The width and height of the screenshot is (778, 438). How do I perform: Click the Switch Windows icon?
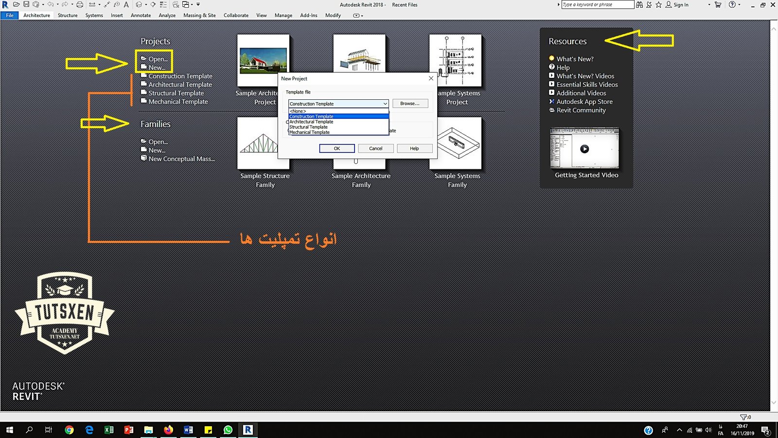(186, 4)
